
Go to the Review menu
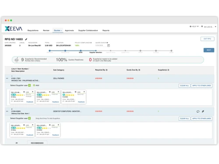(46, 31)
